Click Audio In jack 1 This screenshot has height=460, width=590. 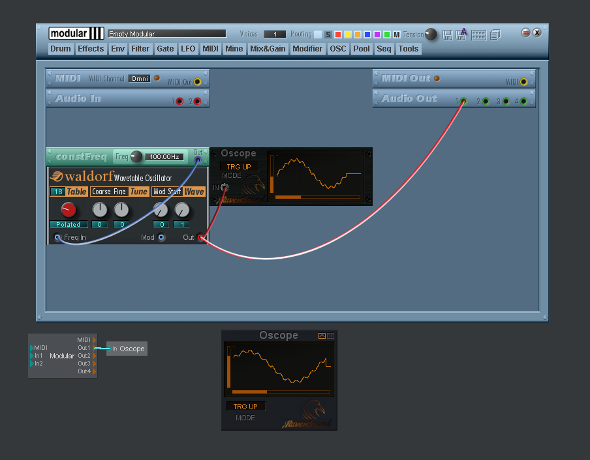click(180, 102)
